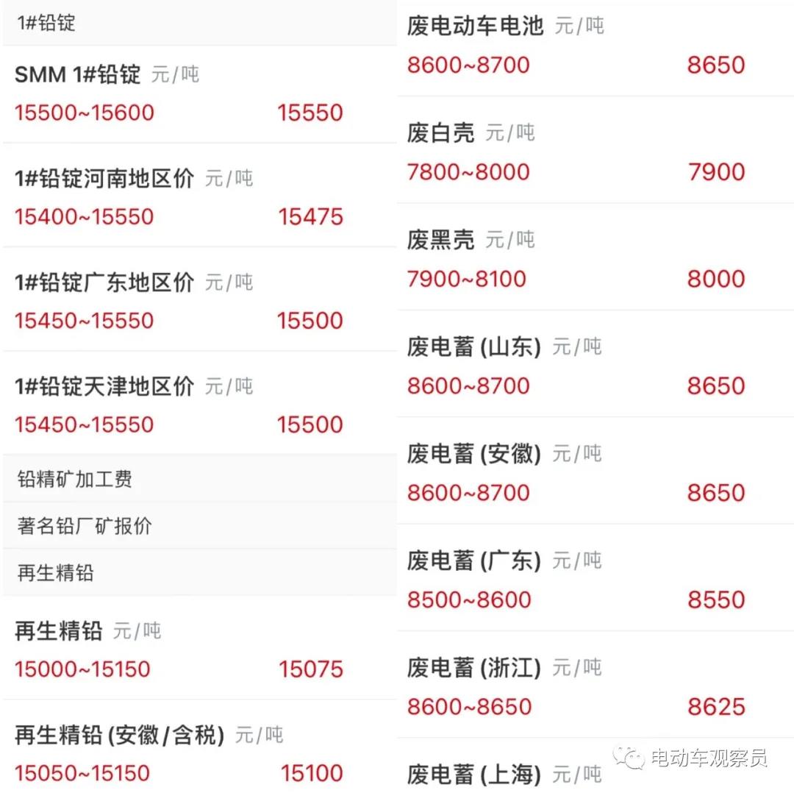Click the 电动车观察员 account name

pyautogui.click(x=709, y=758)
